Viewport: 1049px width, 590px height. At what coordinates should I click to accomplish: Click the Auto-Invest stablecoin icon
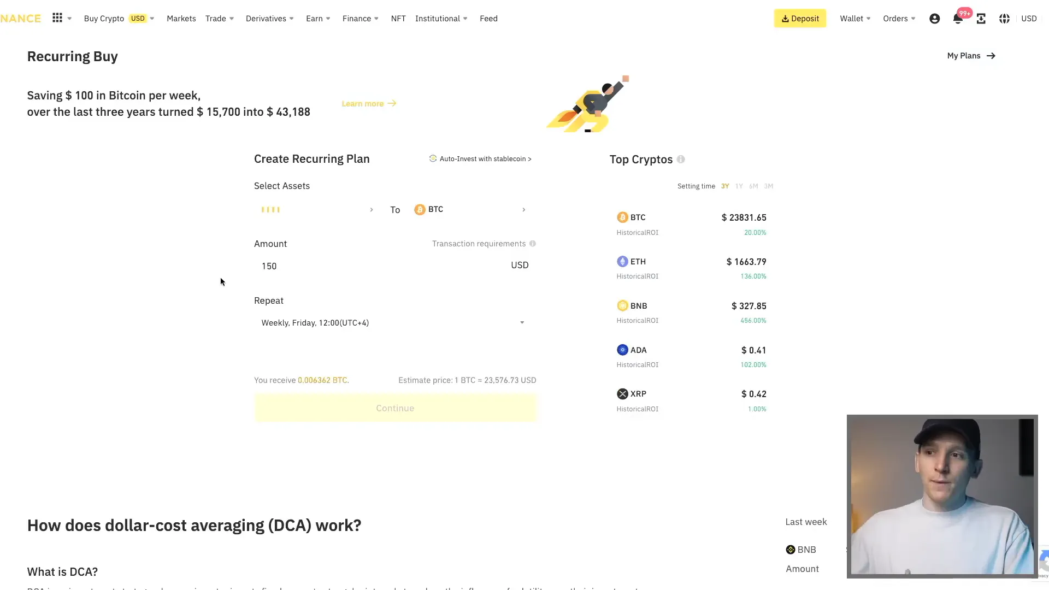[433, 158]
